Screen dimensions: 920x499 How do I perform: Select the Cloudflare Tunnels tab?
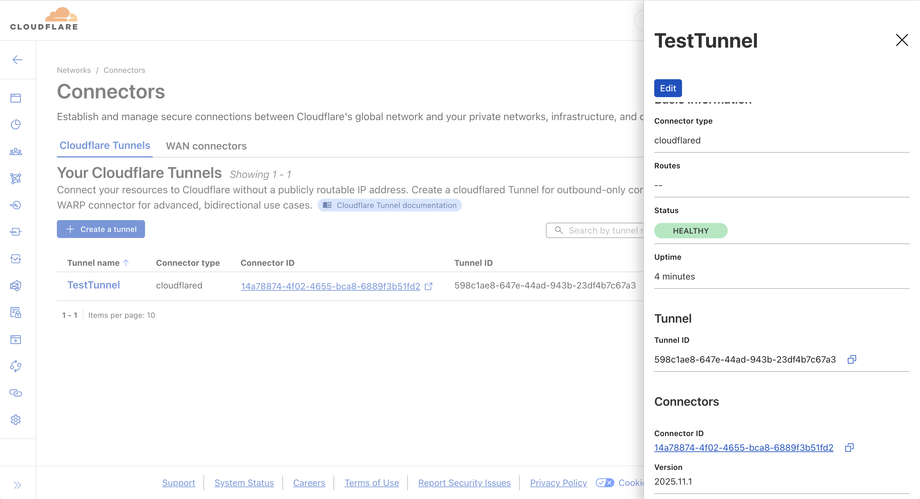click(x=105, y=145)
